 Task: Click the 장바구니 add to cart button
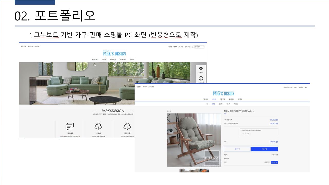coord(237,149)
